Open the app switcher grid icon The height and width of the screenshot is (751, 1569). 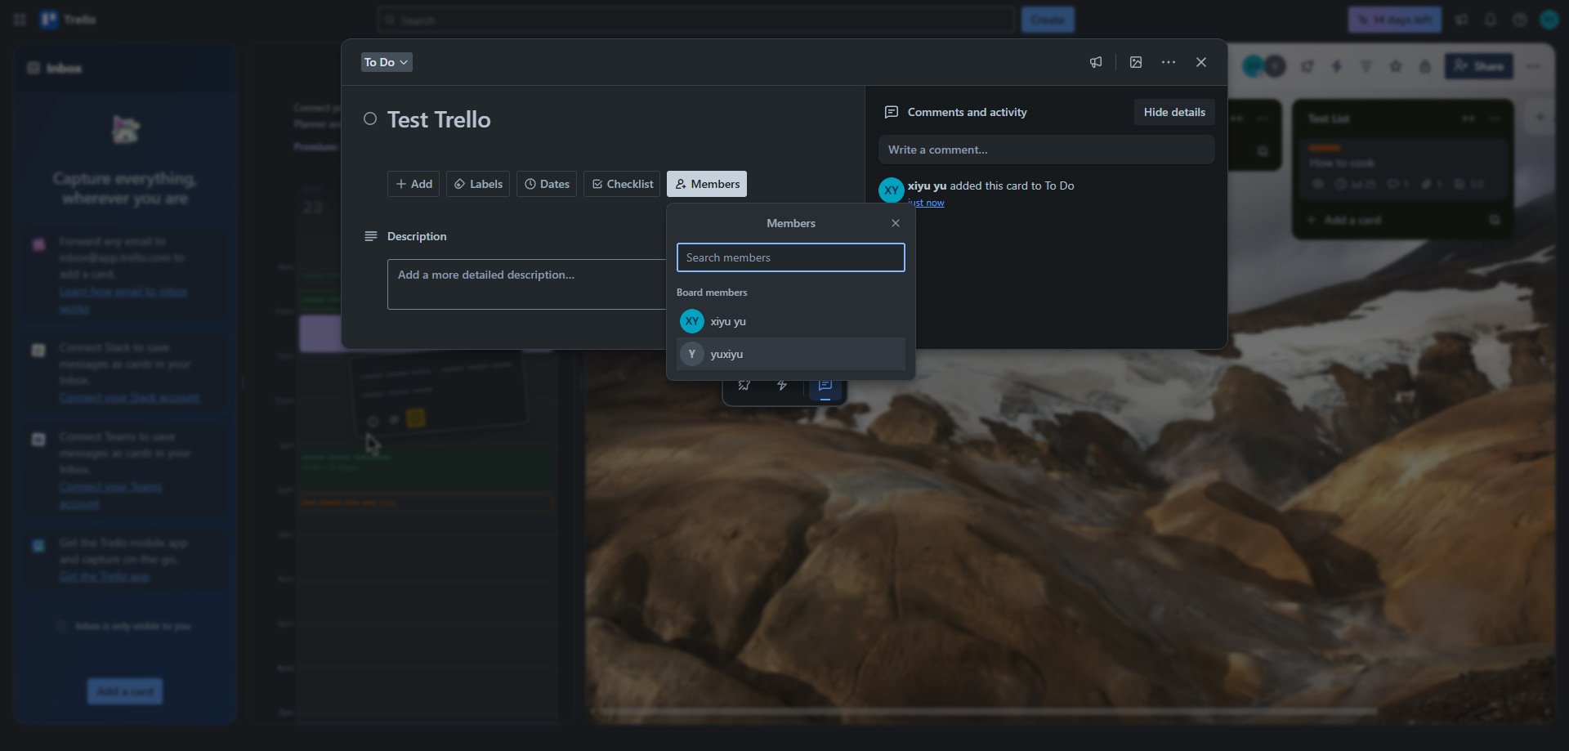point(20,20)
